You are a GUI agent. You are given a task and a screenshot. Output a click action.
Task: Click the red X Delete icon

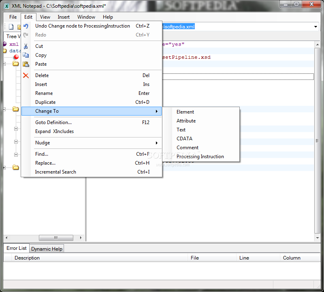pos(26,75)
